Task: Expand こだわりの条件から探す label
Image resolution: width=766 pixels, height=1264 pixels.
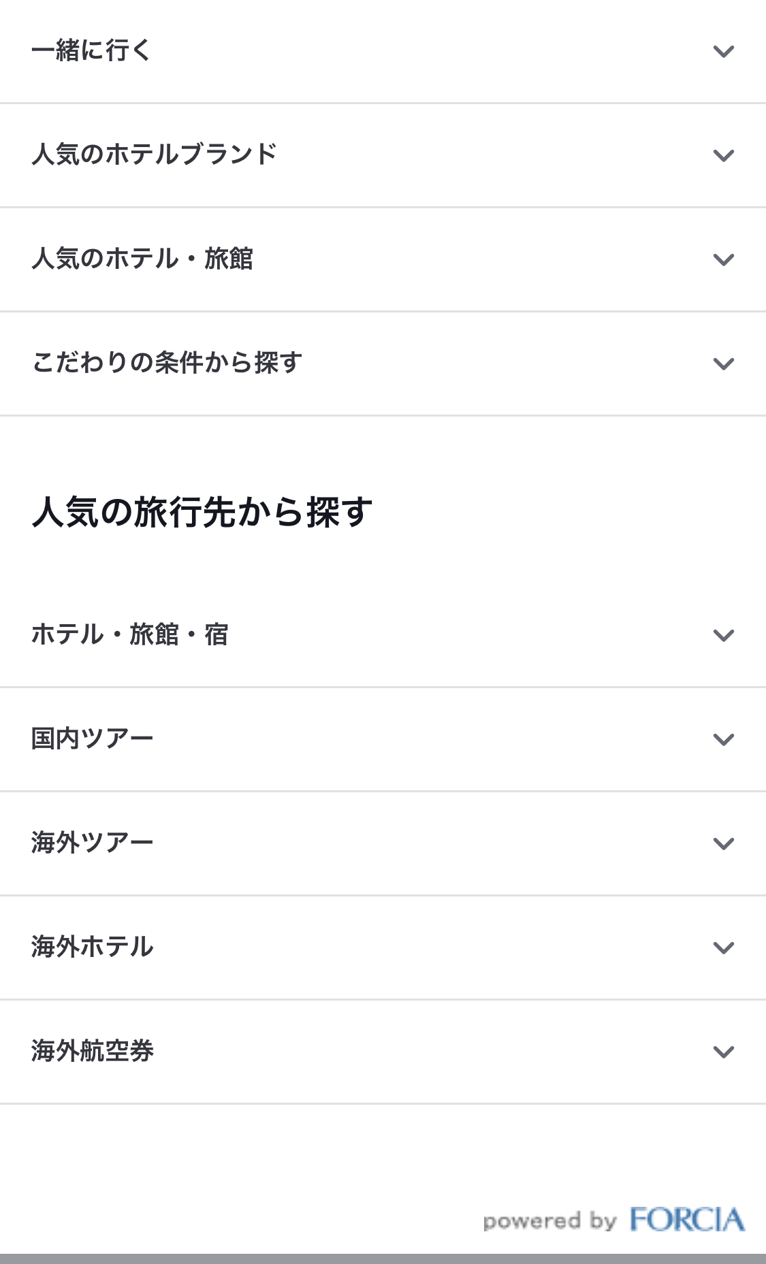Action: tap(167, 363)
